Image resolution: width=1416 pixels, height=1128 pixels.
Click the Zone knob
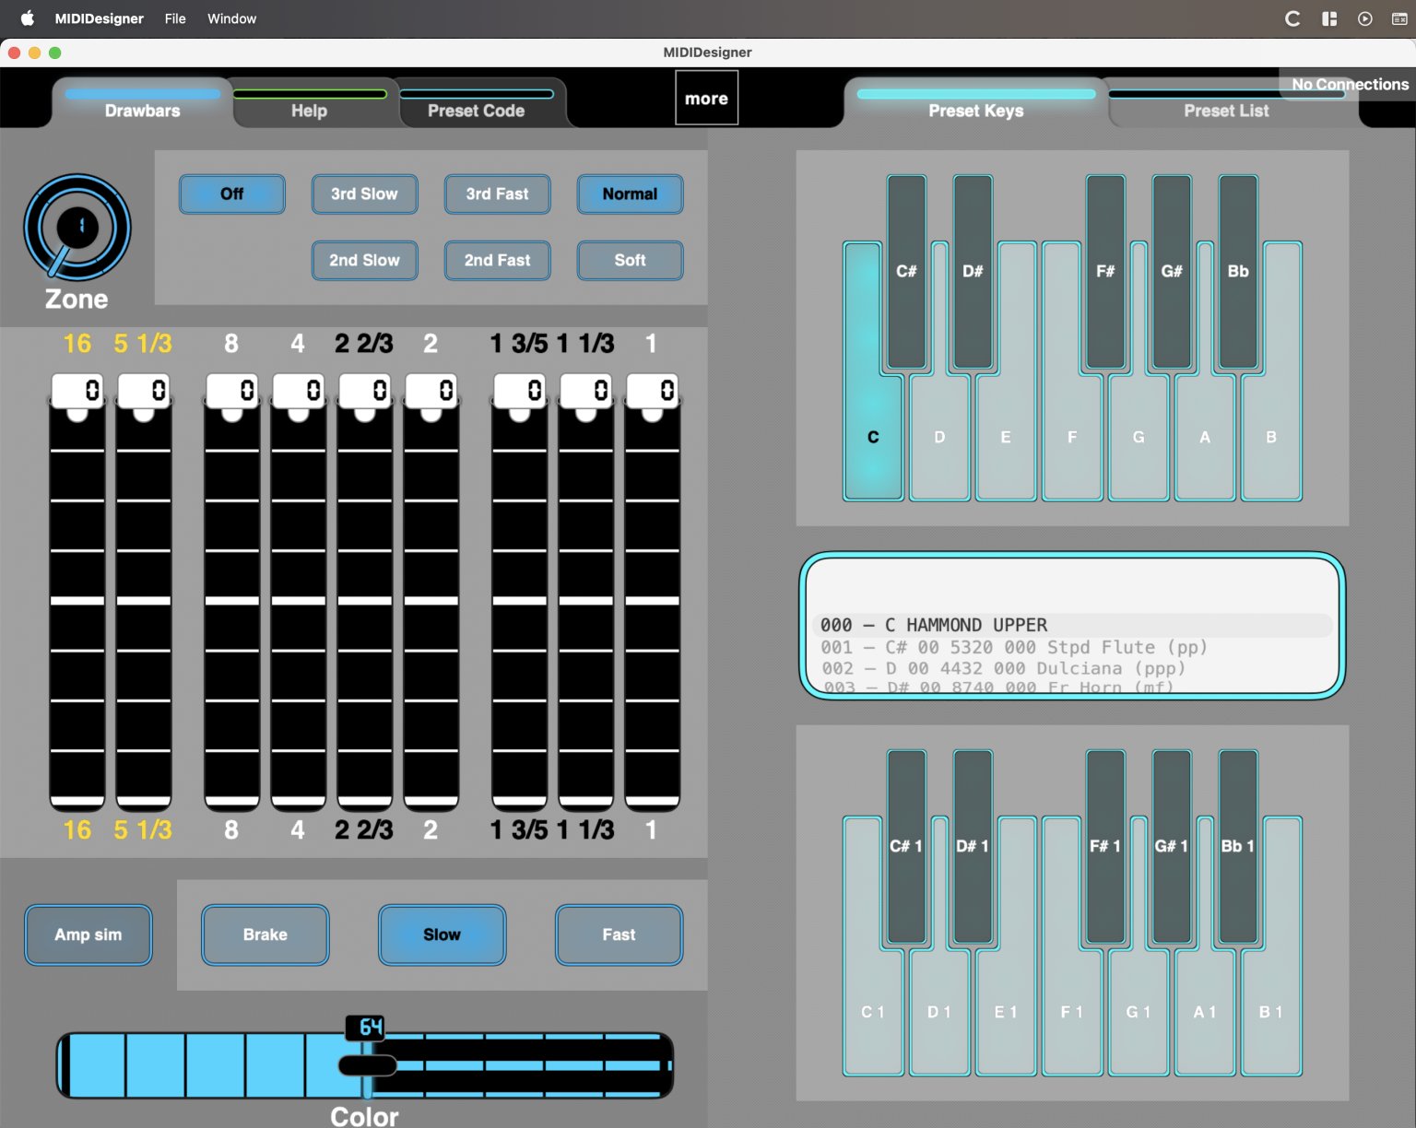(77, 227)
